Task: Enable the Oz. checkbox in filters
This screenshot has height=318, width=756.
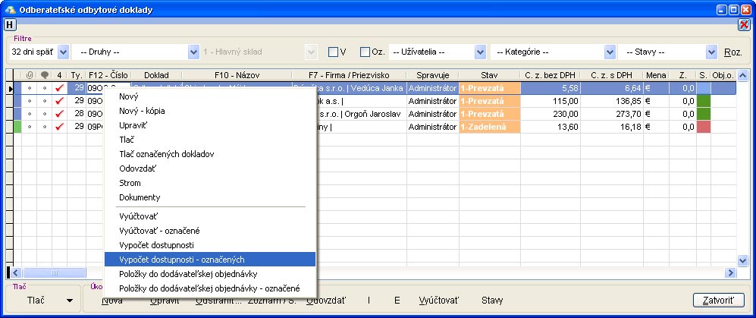Action: pyautogui.click(x=365, y=52)
